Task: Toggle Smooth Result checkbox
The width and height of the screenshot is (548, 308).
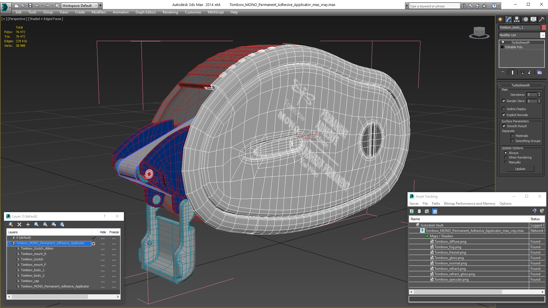Action: tap(504, 126)
